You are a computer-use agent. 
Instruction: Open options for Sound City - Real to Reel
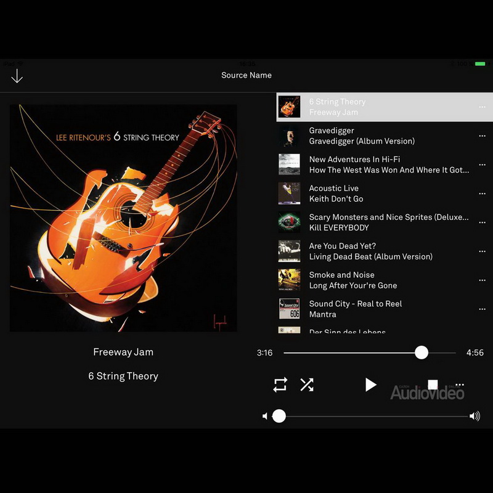click(482, 309)
